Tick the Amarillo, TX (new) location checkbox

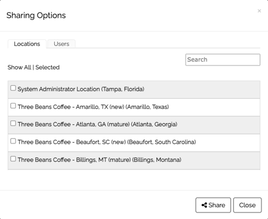click(13, 106)
